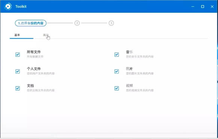This screenshot has width=218, height=139.
Task: Click step 2 circle in progress indicator
Action: 77,23
